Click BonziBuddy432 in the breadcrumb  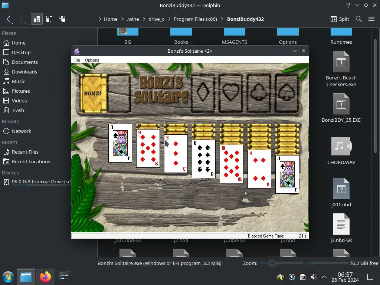pyautogui.click(x=245, y=19)
